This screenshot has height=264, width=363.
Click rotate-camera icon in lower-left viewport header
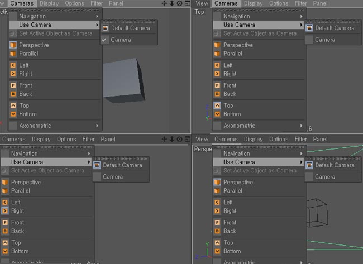[180, 139]
